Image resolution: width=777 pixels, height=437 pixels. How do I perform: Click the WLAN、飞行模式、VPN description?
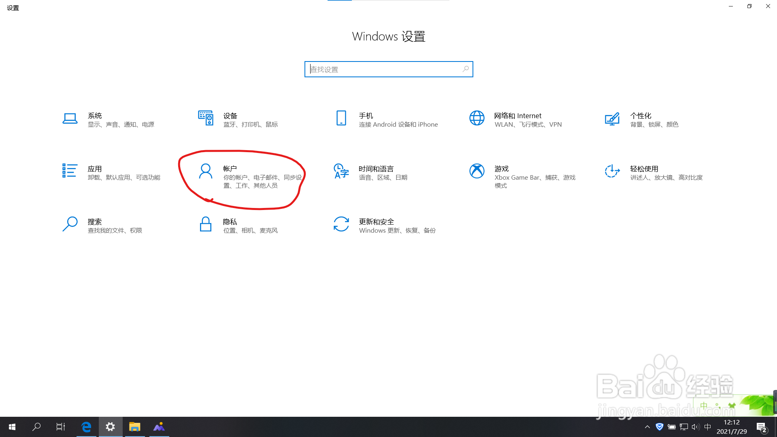pos(528,125)
